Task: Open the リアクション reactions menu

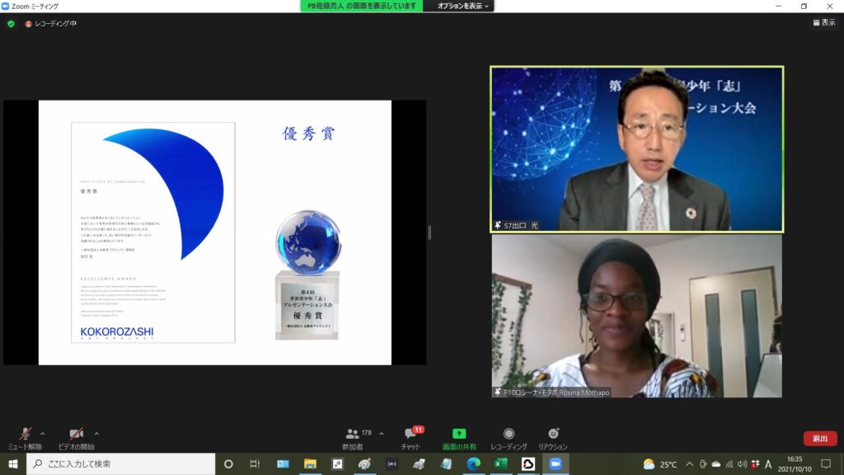Action: pyautogui.click(x=553, y=439)
